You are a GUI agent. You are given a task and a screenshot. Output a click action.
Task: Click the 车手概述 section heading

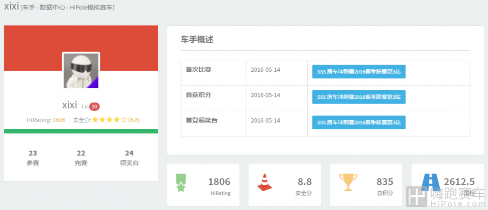[x=197, y=40]
